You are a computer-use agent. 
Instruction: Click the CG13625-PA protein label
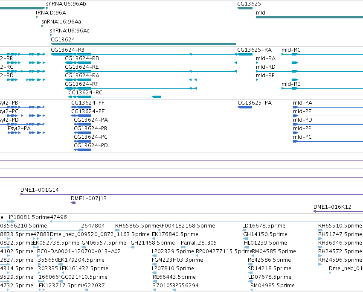pyautogui.click(x=254, y=103)
